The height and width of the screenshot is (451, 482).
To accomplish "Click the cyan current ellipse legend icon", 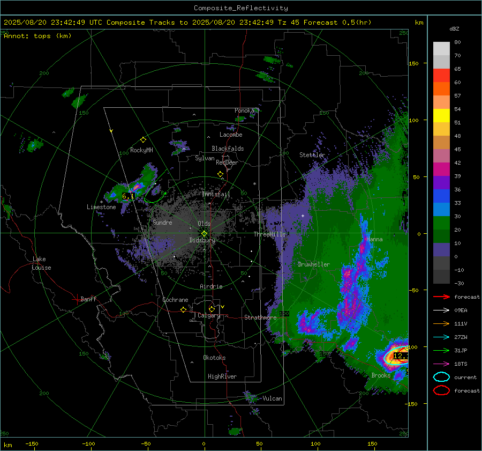I will [441, 377].
